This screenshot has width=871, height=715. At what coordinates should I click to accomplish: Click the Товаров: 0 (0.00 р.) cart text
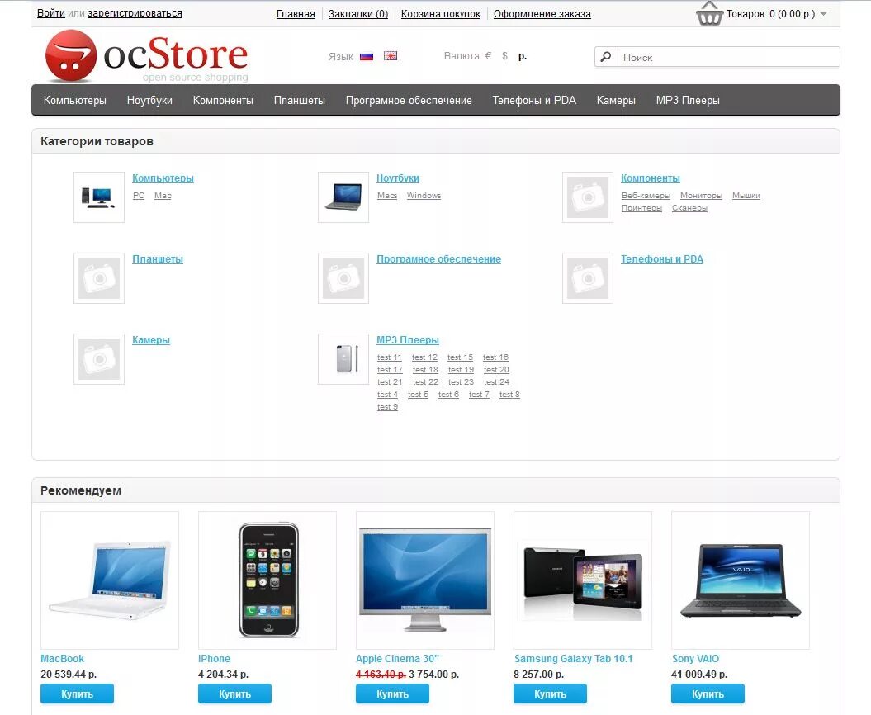[770, 14]
